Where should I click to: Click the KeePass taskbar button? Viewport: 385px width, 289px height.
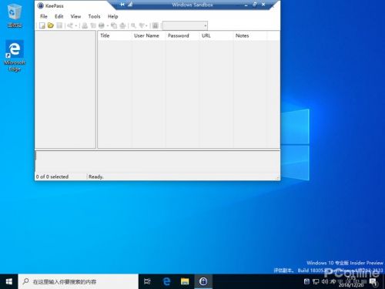point(203,281)
